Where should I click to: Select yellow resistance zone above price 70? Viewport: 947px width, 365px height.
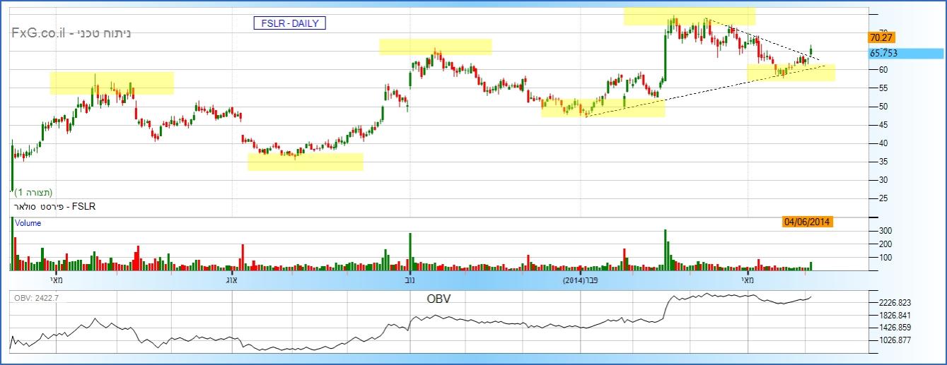click(689, 16)
